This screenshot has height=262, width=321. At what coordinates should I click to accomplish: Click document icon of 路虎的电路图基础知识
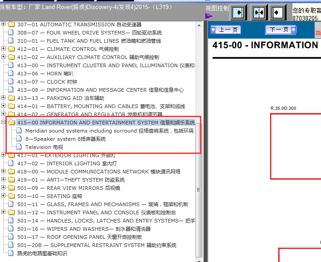(x=10, y=253)
